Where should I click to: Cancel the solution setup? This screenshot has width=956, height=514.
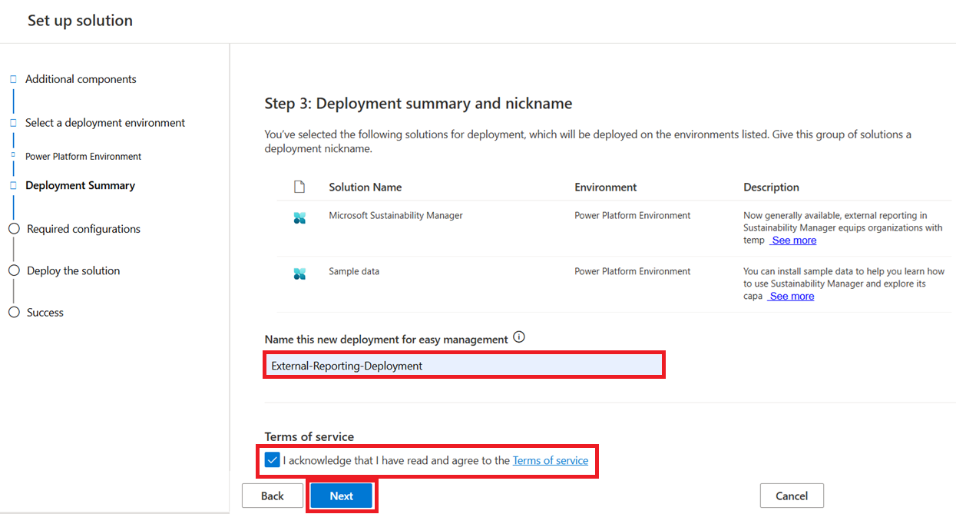(x=792, y=496)
